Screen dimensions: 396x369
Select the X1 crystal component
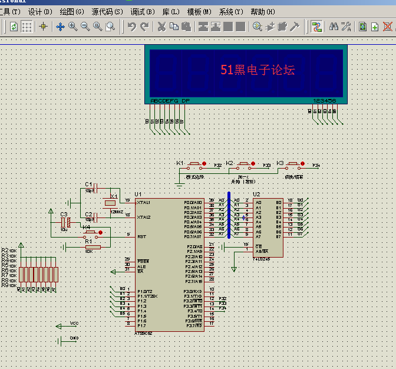click(110, 203)
